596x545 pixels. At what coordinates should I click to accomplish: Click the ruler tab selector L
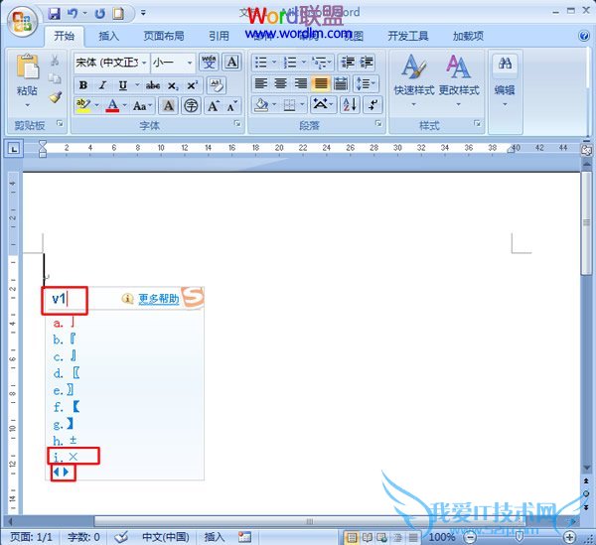point(14,149)
